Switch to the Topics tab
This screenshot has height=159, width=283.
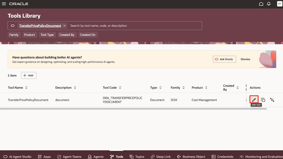tap(137, 156)
